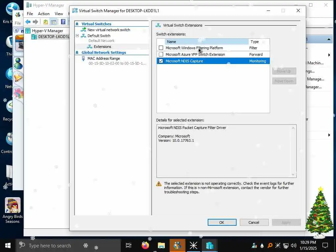
Task: Select the Hyper-V Manager root tree node
Action: click(47, 31)
